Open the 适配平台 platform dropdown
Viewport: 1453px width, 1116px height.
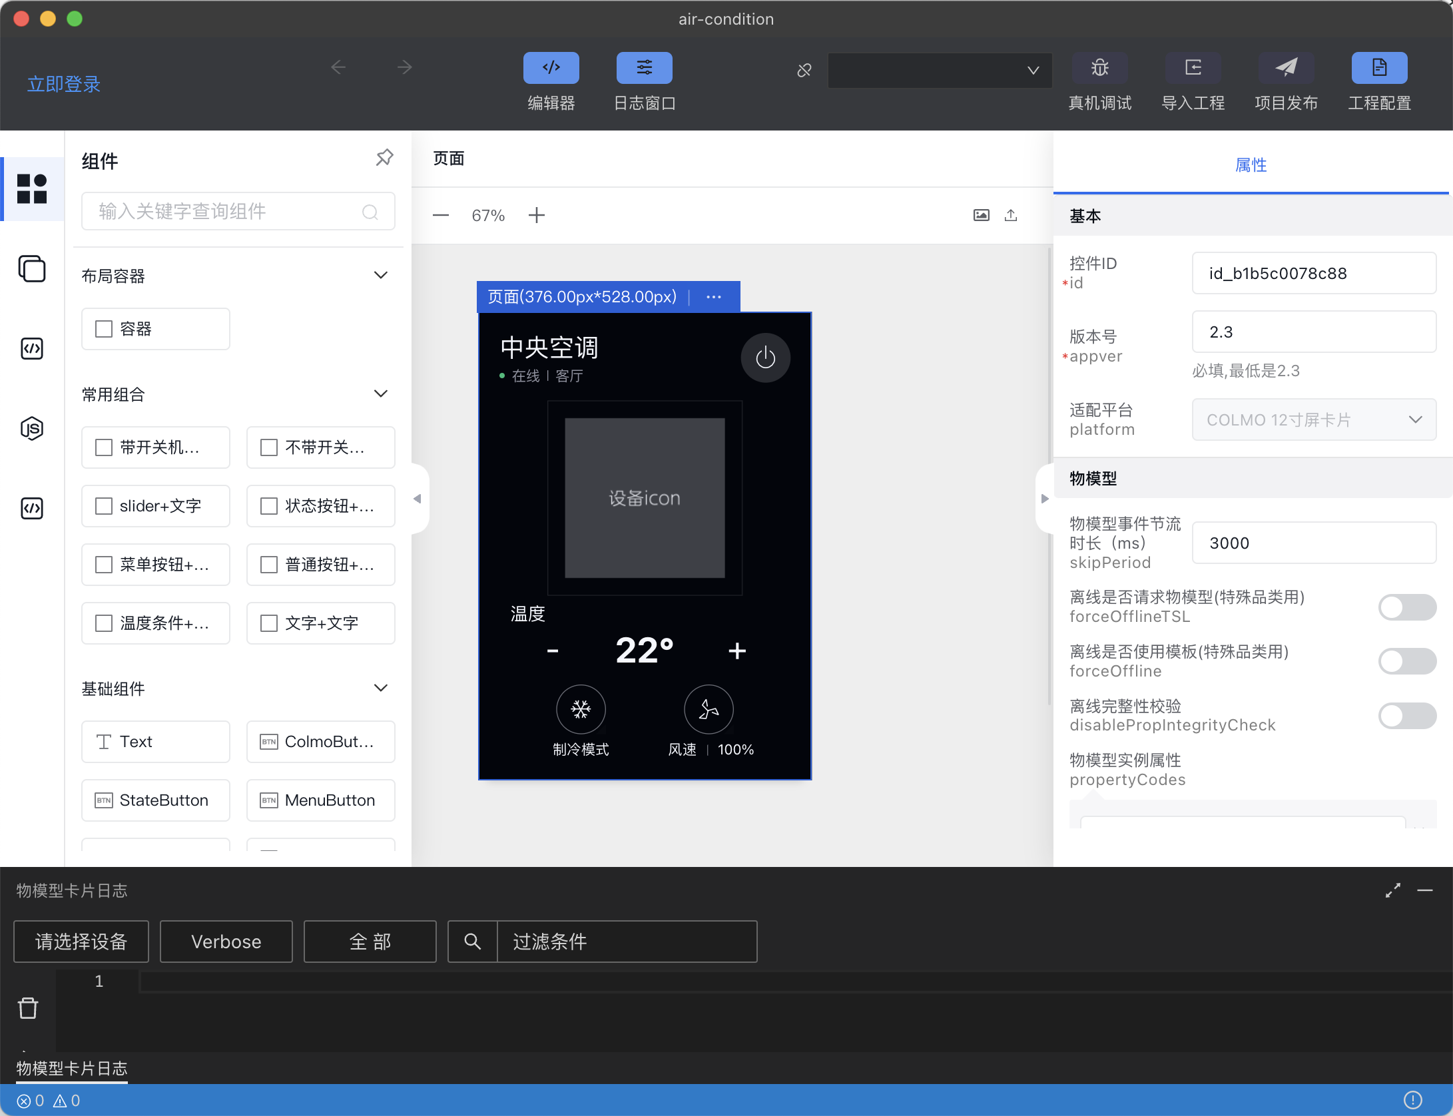pyautogui.click(x=1314, y=419)
